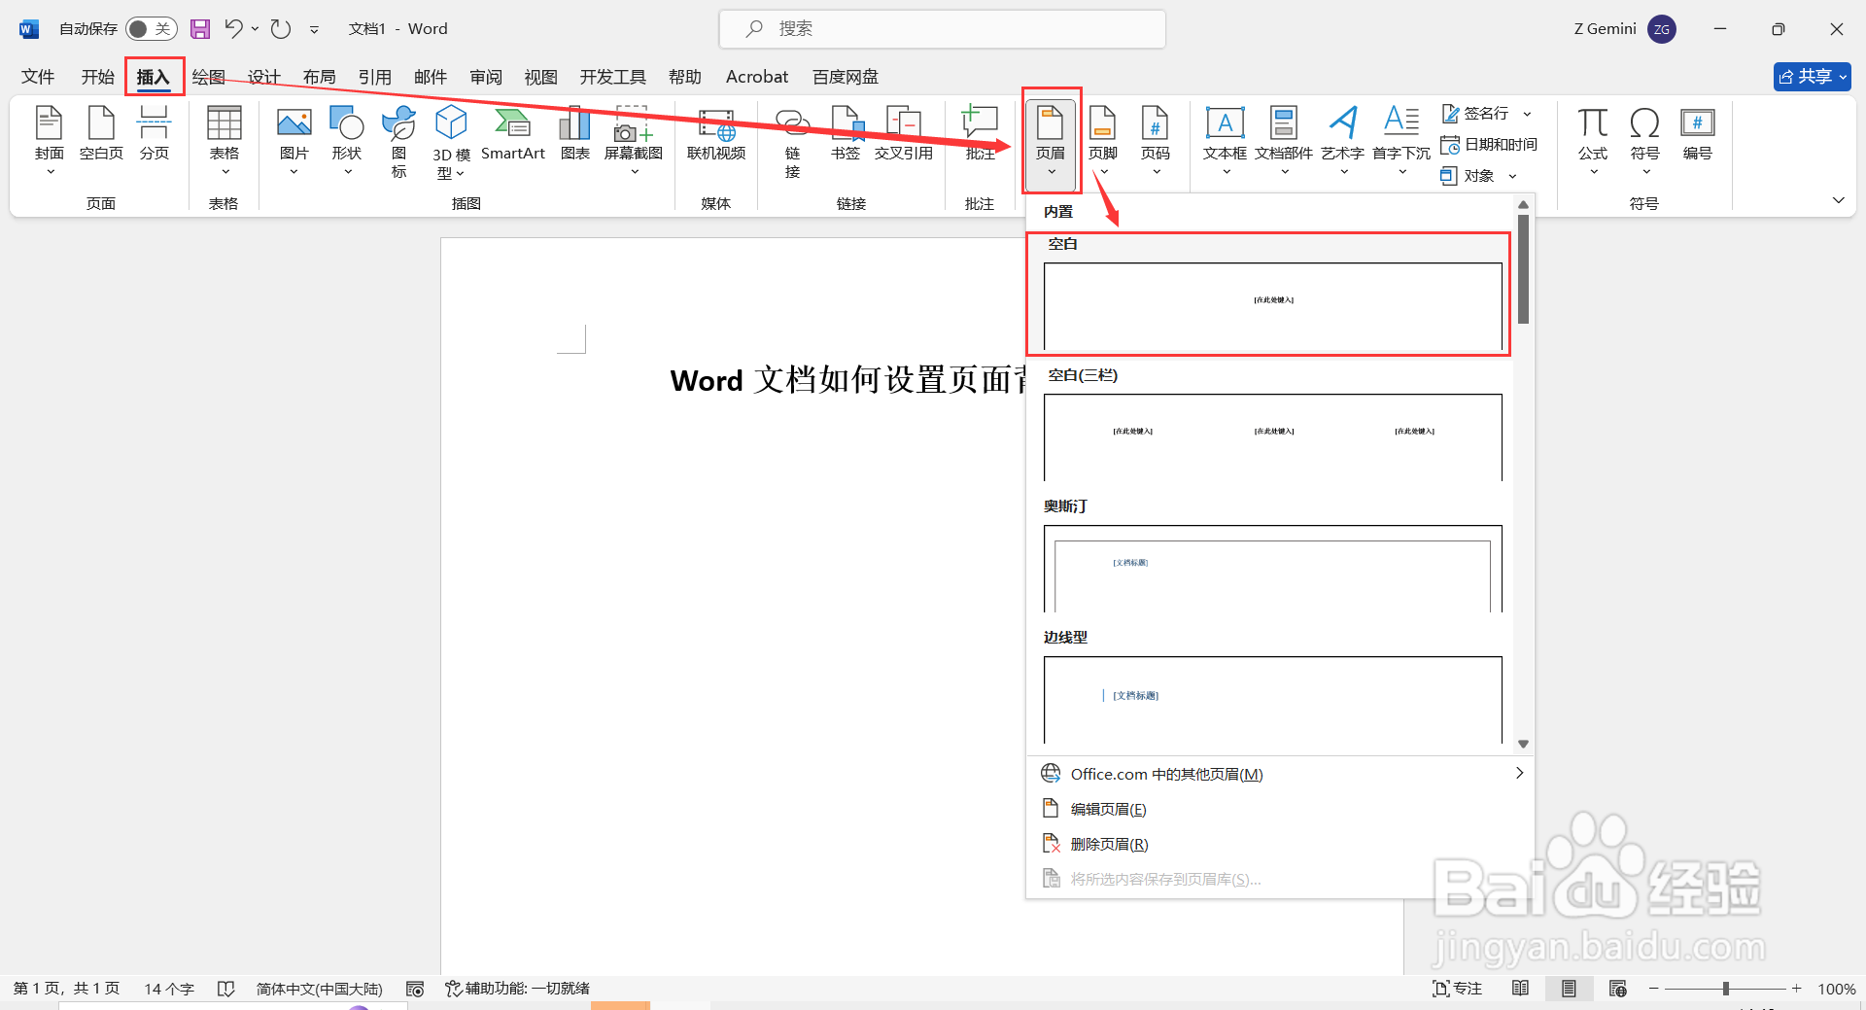The width and height of the screenshot is (1866, 1010).
Task: Toggle 自动保存 on
Action: 151,28
